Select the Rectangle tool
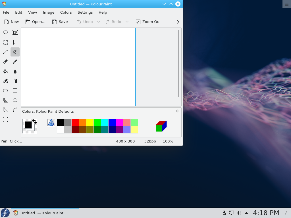291x218 pixels. point(15,91)
